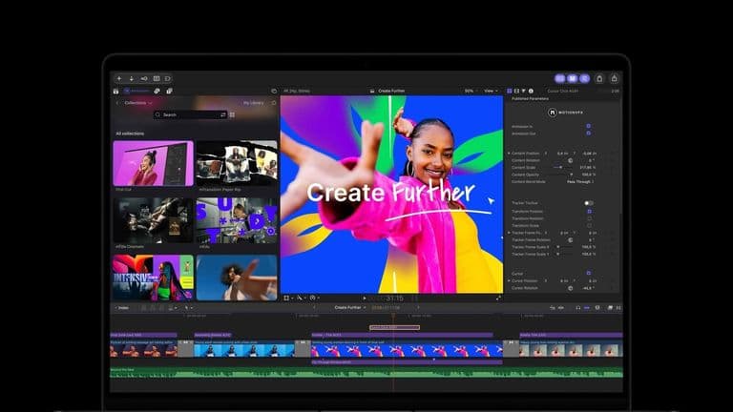Open the timeline Index button
Image resolution: width=733 pixels, height=412 pixels.
pos(122,308)
